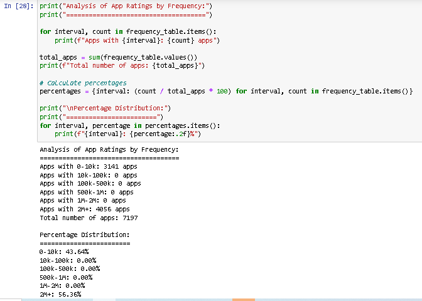This screenshot has width=422, height=301.
Task: Click output line "Apps with 10k-100k: 0 apps"
Action: tap(89, 175)
